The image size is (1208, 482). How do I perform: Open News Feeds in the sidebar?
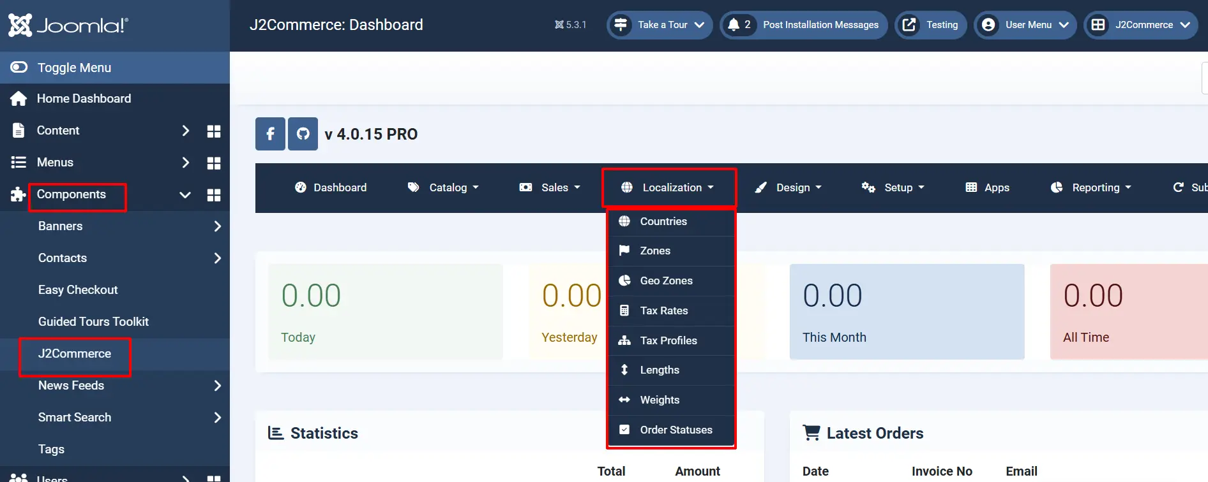(x=71, y=386)
